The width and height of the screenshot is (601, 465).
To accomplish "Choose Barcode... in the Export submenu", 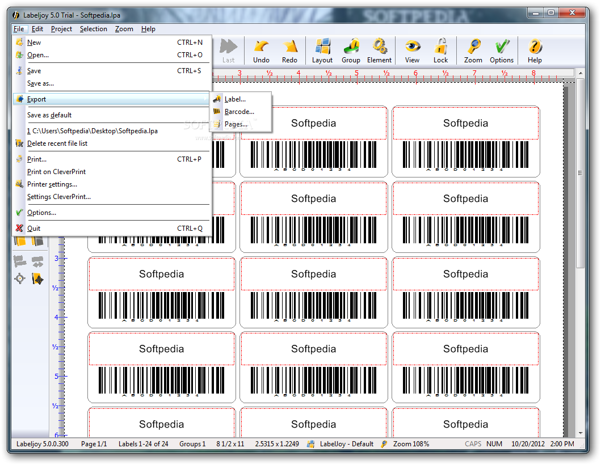I will click(240, 112).
